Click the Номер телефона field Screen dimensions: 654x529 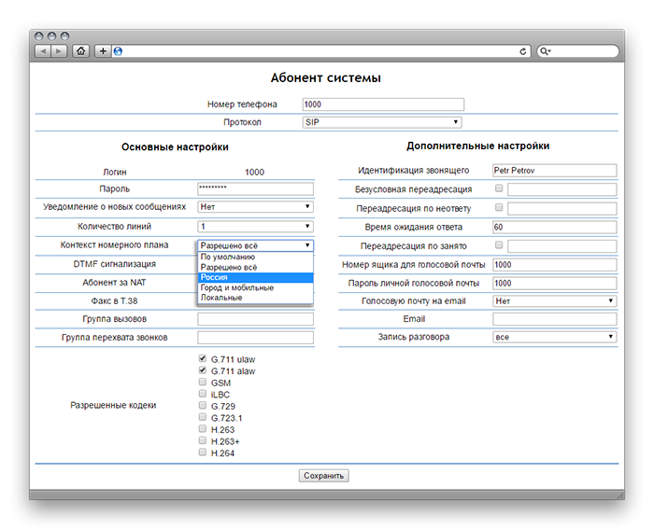[x=383, y=104]
